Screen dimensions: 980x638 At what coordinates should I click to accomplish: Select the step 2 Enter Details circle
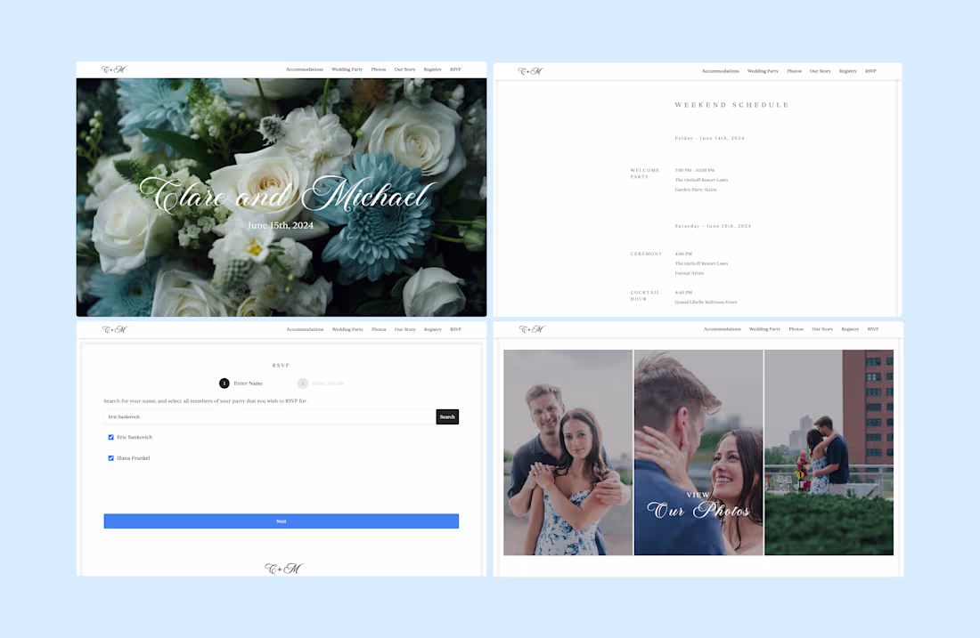[302, 383]
